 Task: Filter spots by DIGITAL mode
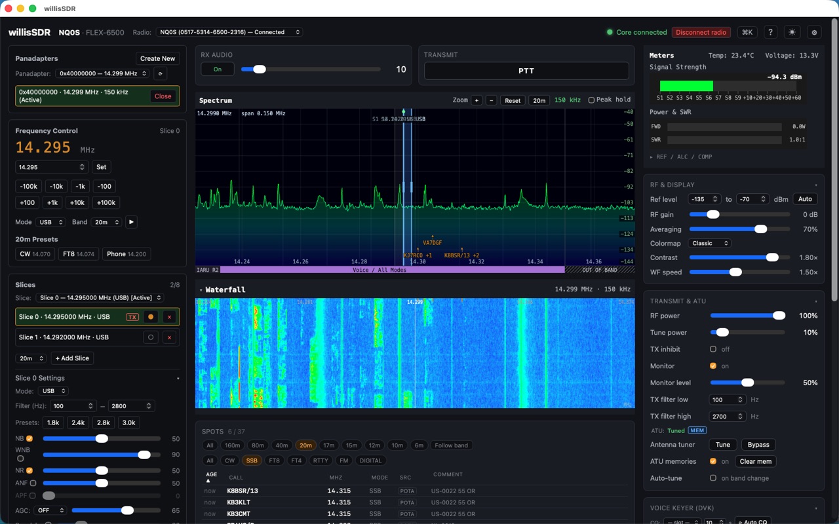tap(370, 460)
